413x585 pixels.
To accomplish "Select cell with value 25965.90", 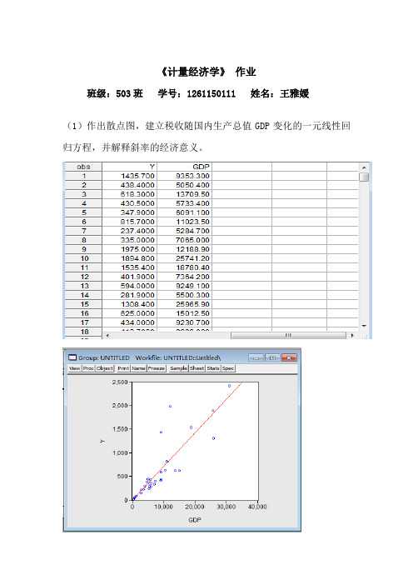I will coord(184,304).
